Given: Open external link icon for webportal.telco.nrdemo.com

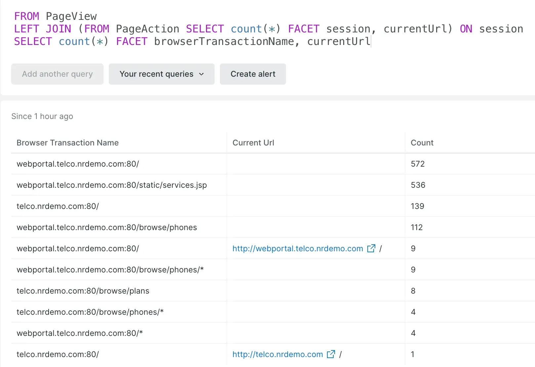Looking at the screenshot, I should [371, 248].
